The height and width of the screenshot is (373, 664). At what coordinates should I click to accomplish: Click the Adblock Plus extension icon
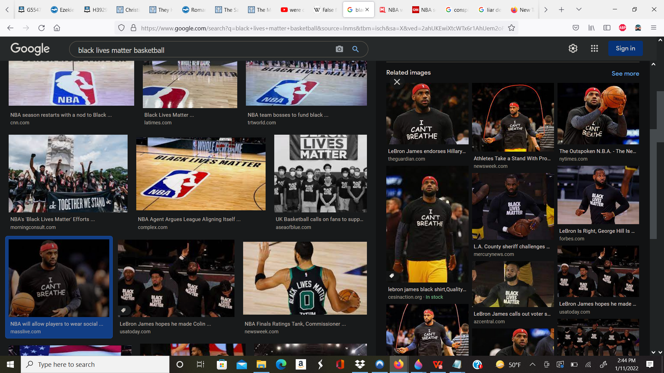pyautogui.click(x=622, y=28)
